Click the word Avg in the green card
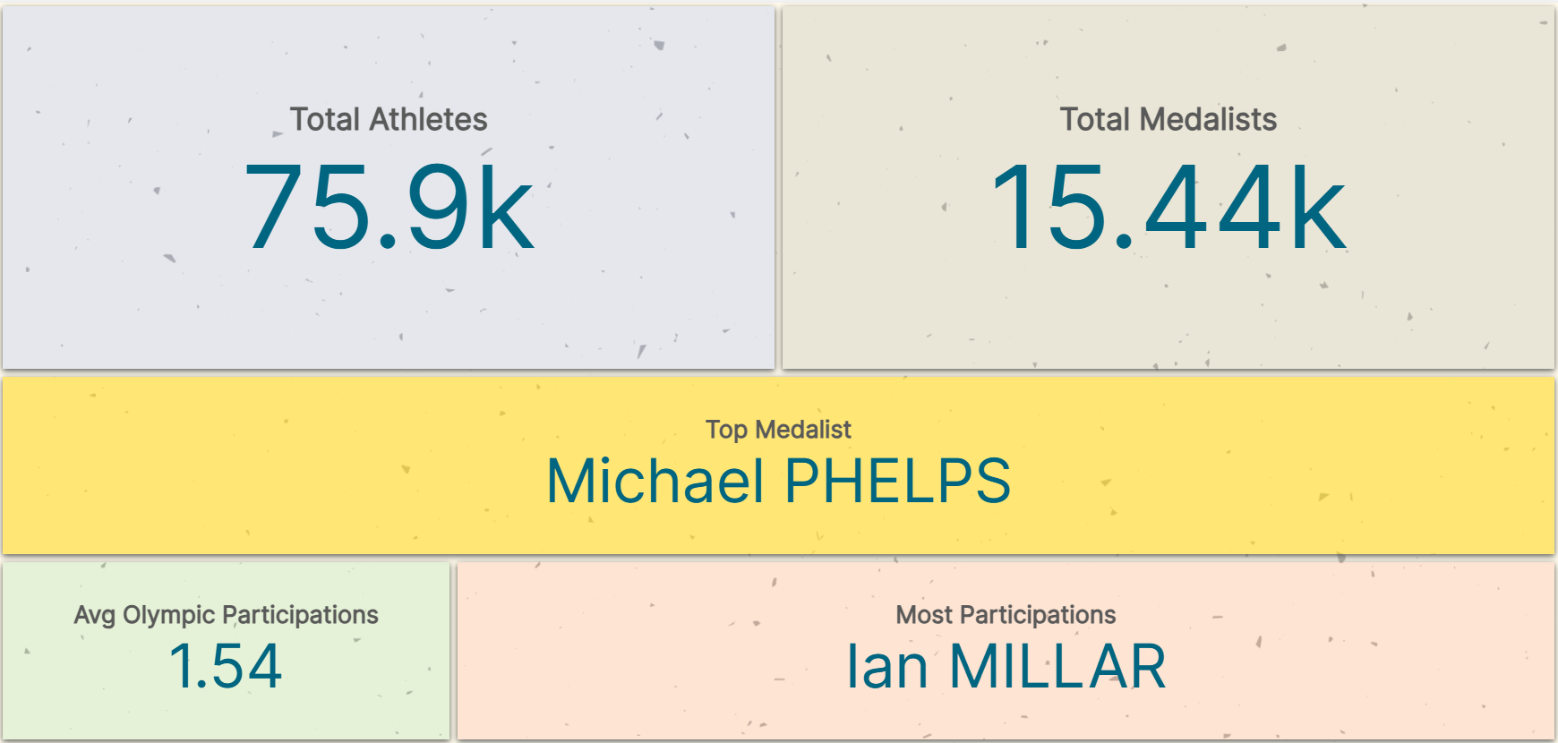1558x743 pixels. (x=94, y=615)
